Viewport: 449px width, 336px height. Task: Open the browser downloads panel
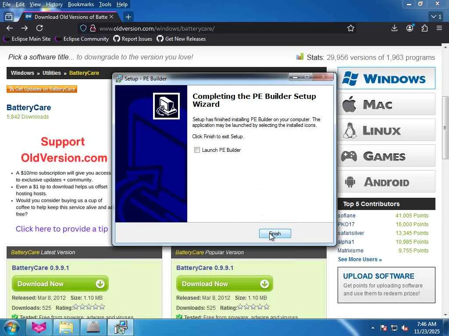[x=394, y=28]
